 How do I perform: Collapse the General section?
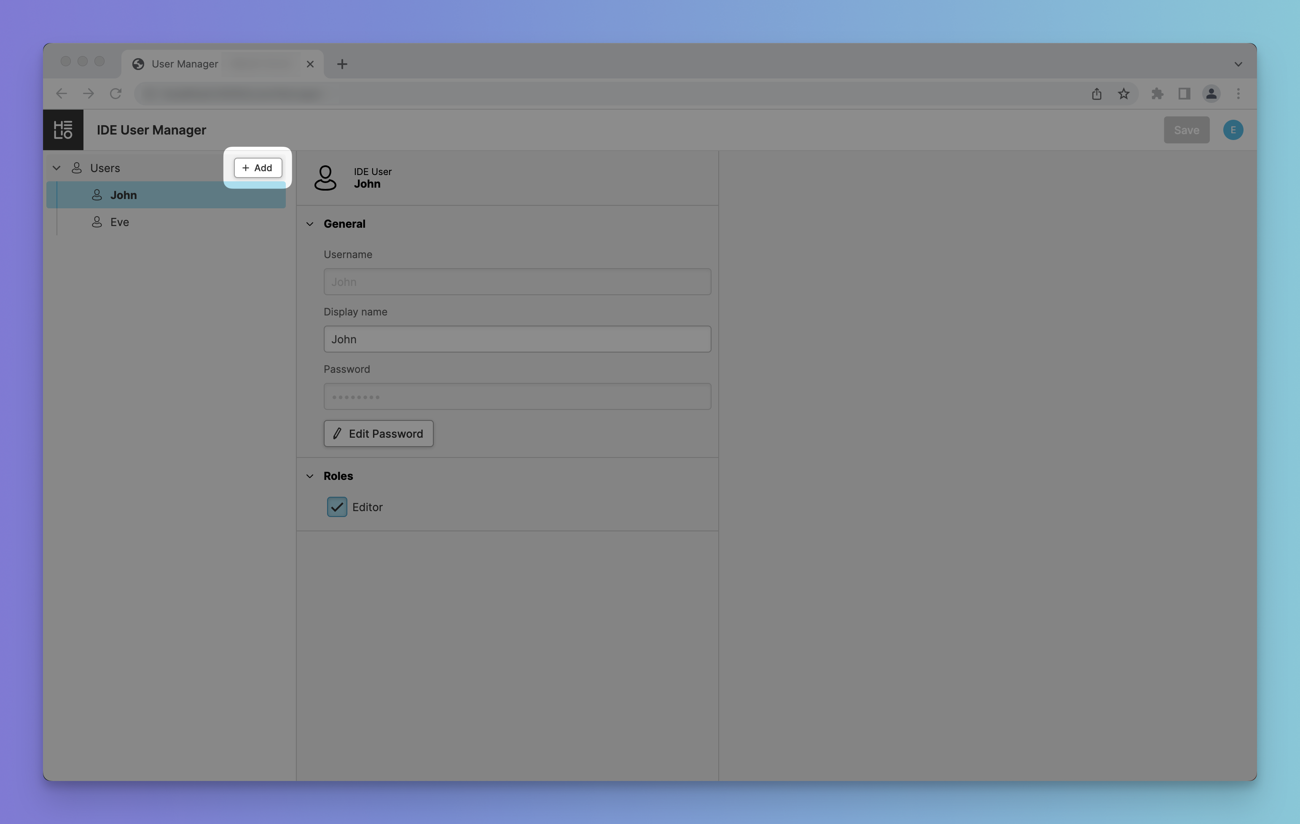(x=310, y=224)
